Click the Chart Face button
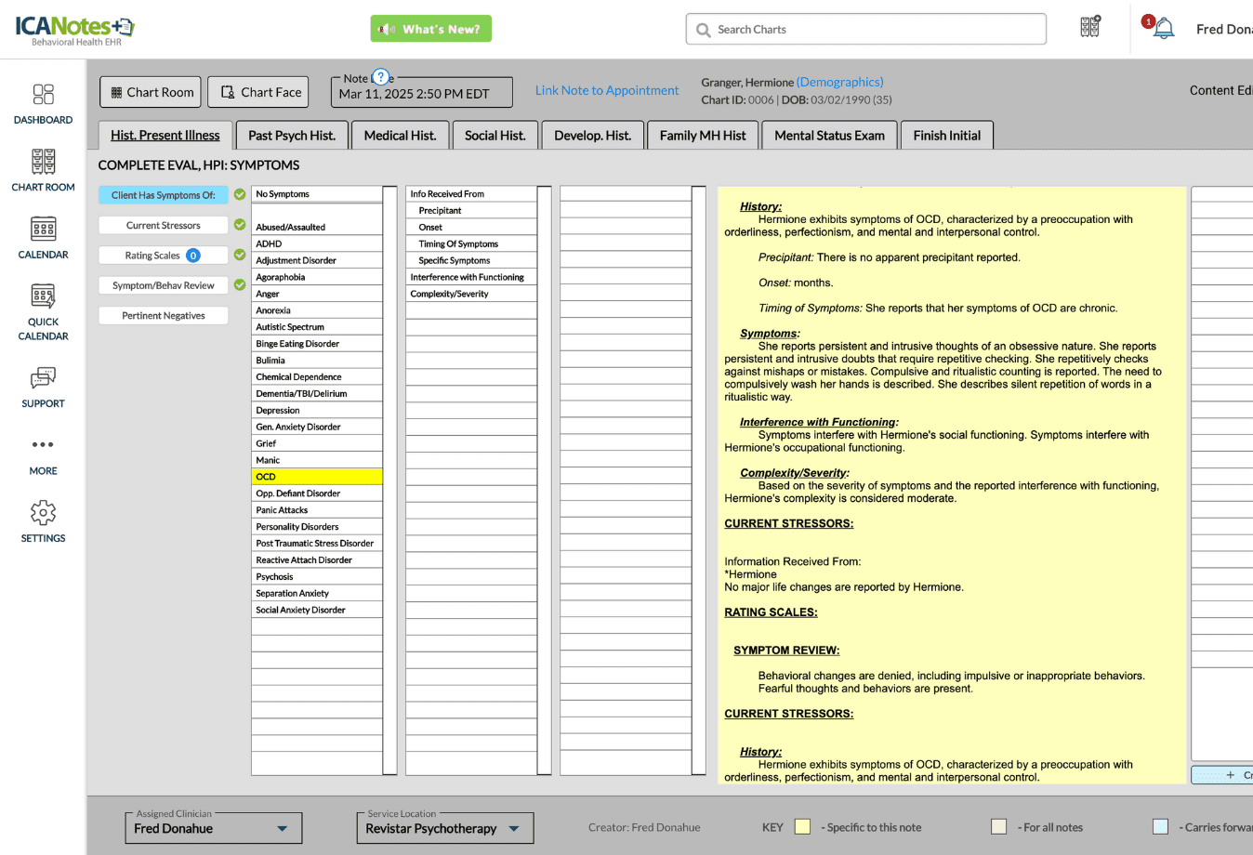 [261, 92]
